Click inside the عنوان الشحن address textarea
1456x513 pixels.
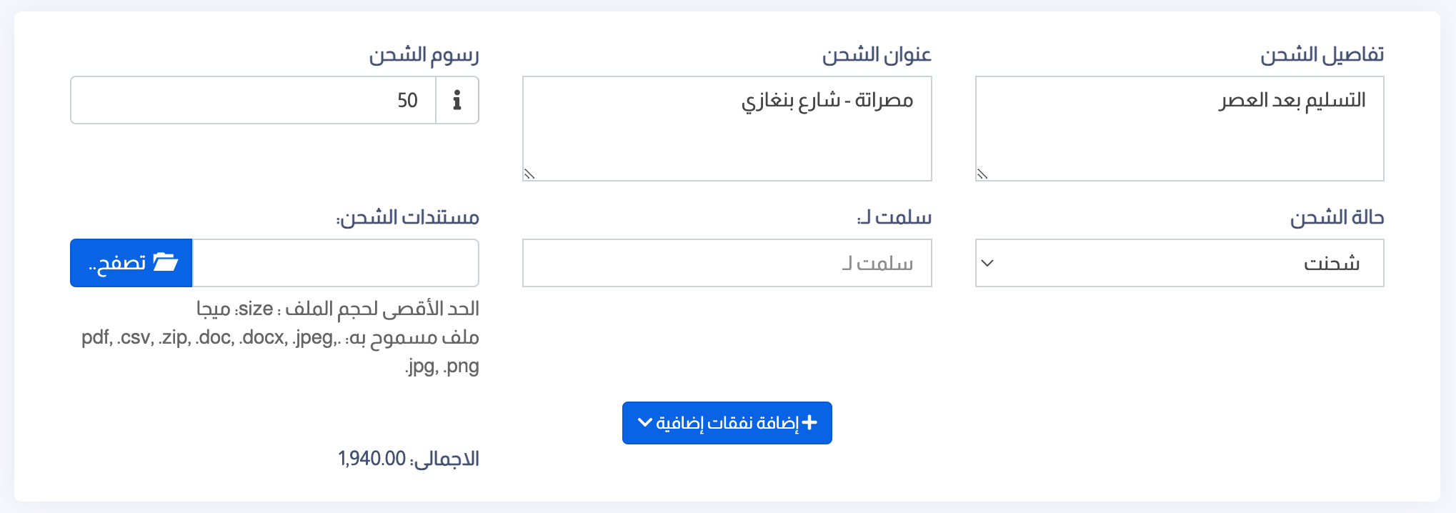[727, 129]
